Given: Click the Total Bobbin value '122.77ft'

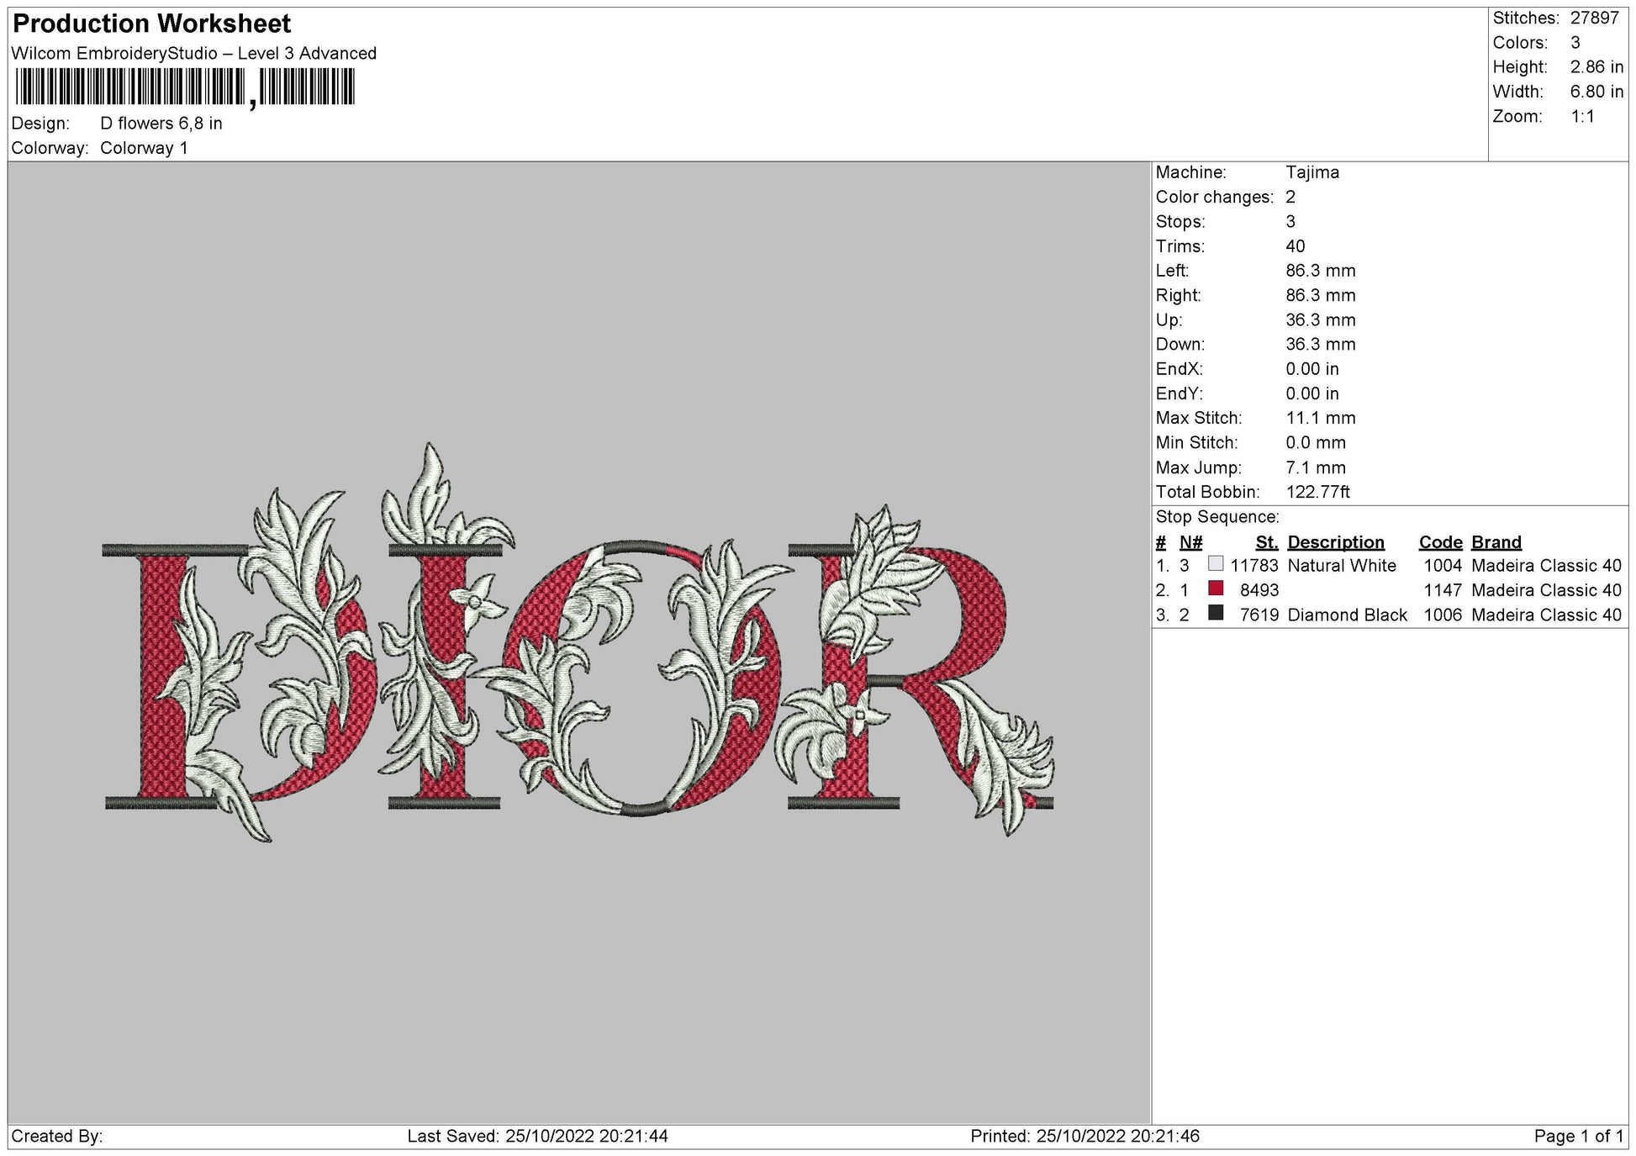Looking at the screenshot, I should [x=1318, y=492].
